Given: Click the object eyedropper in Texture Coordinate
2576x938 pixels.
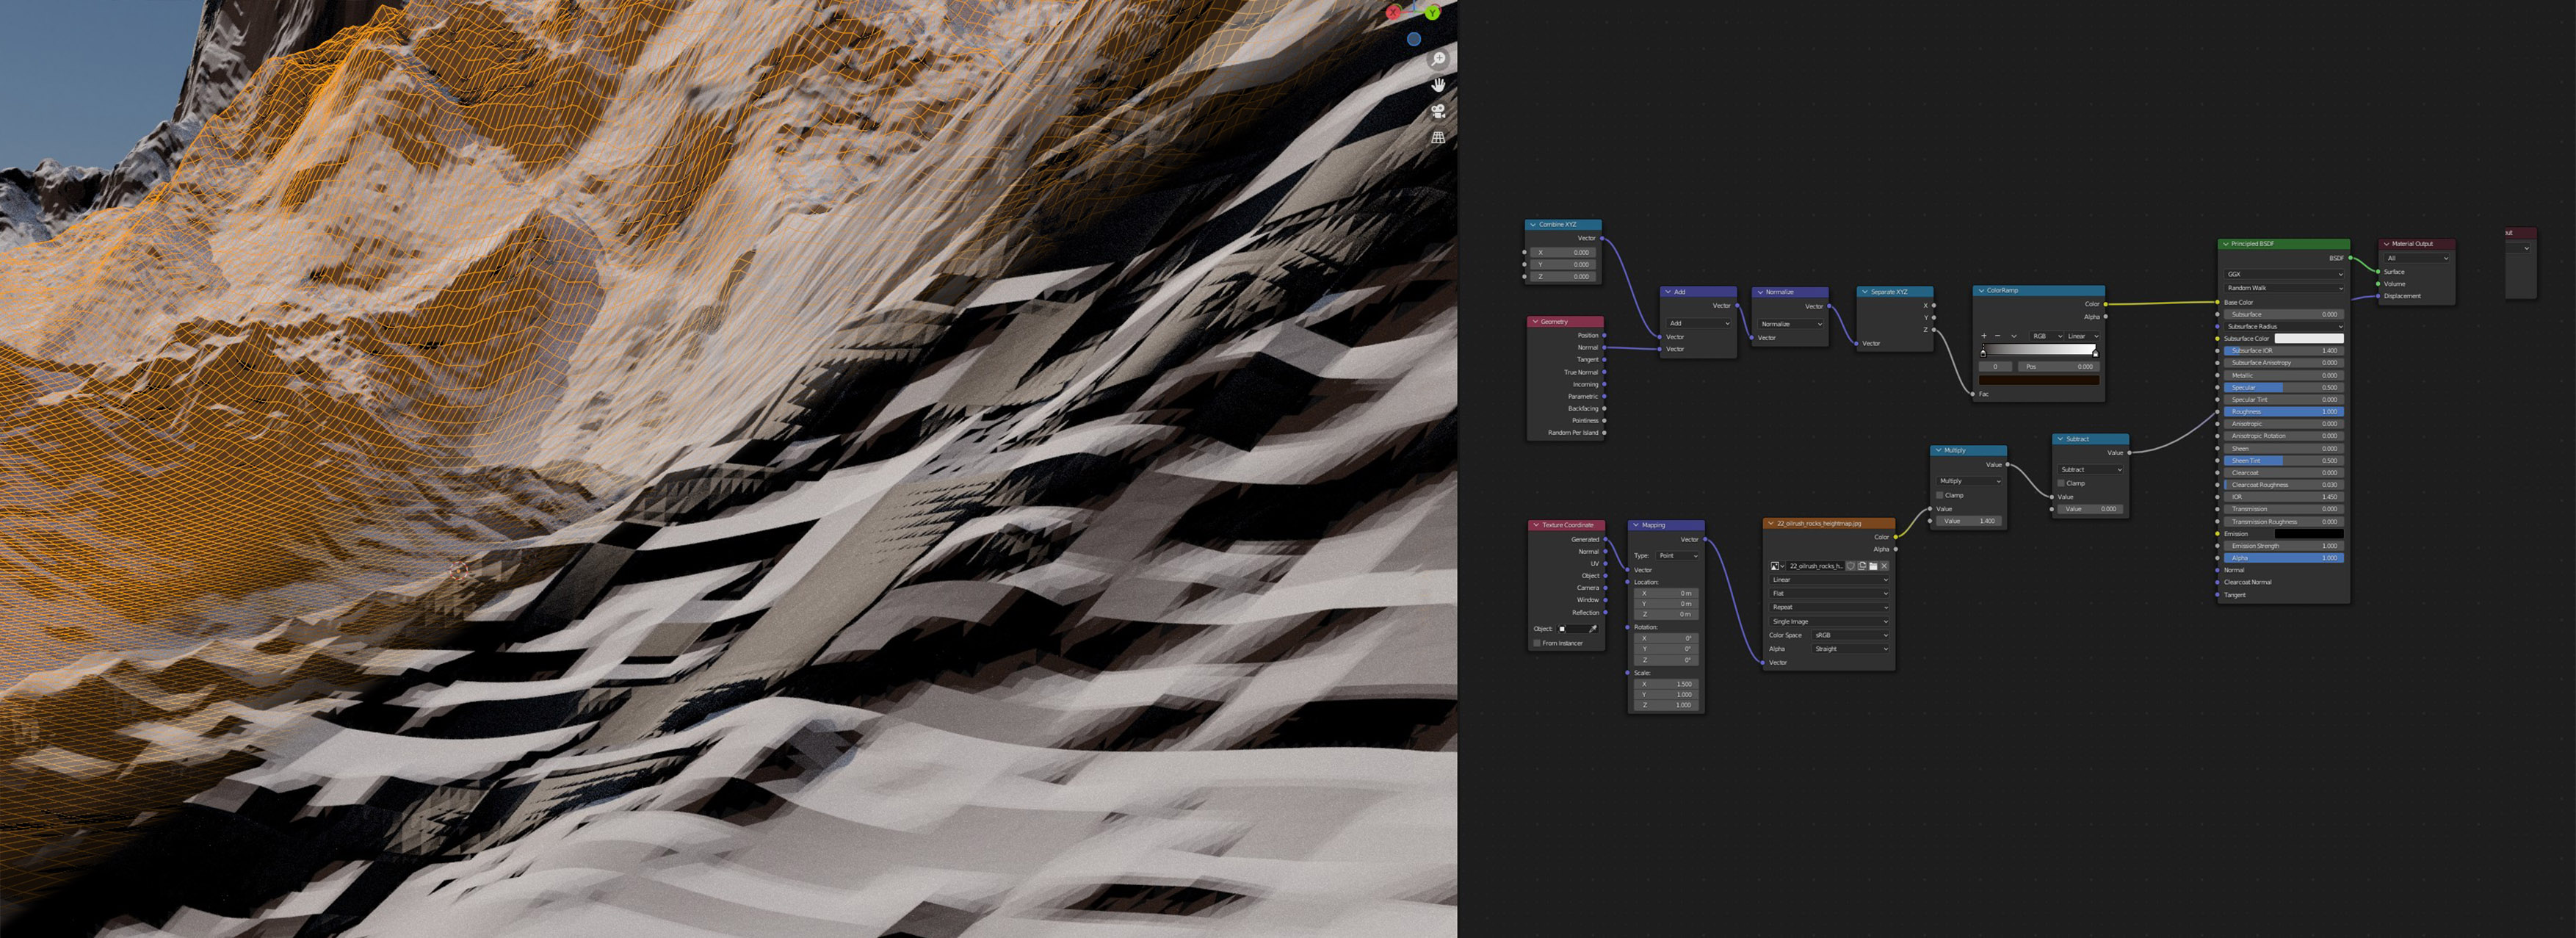Looking at the screenshot, I should [x=1593, y=629].
